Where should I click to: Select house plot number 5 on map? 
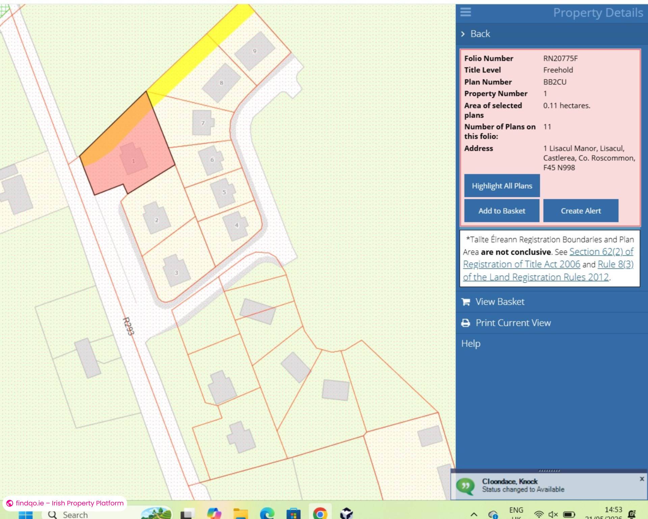tap(224, 192)
